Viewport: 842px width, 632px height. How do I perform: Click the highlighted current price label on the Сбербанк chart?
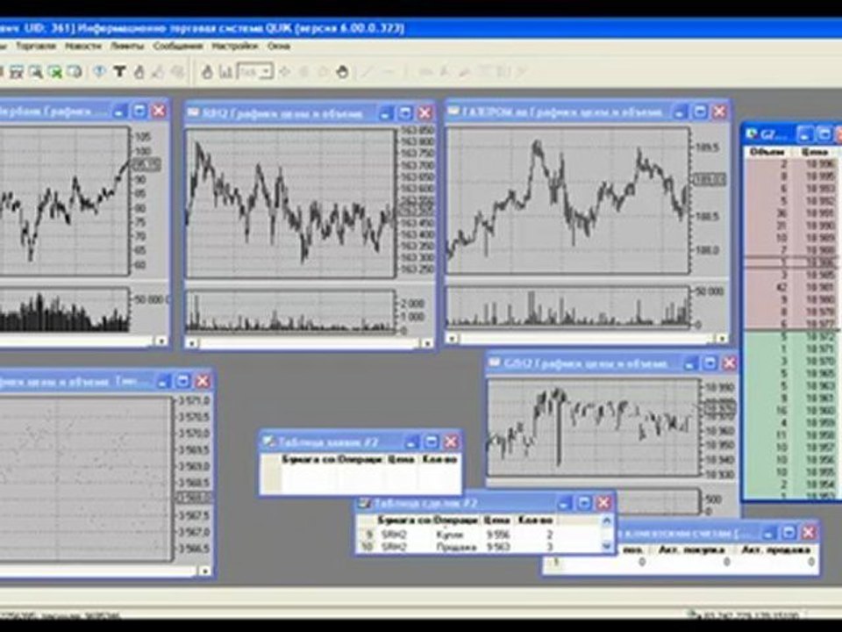[x=145, y=164]
